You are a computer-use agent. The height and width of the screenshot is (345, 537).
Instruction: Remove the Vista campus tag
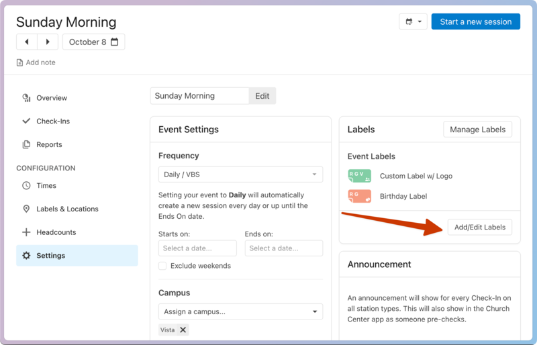[183, 330]
